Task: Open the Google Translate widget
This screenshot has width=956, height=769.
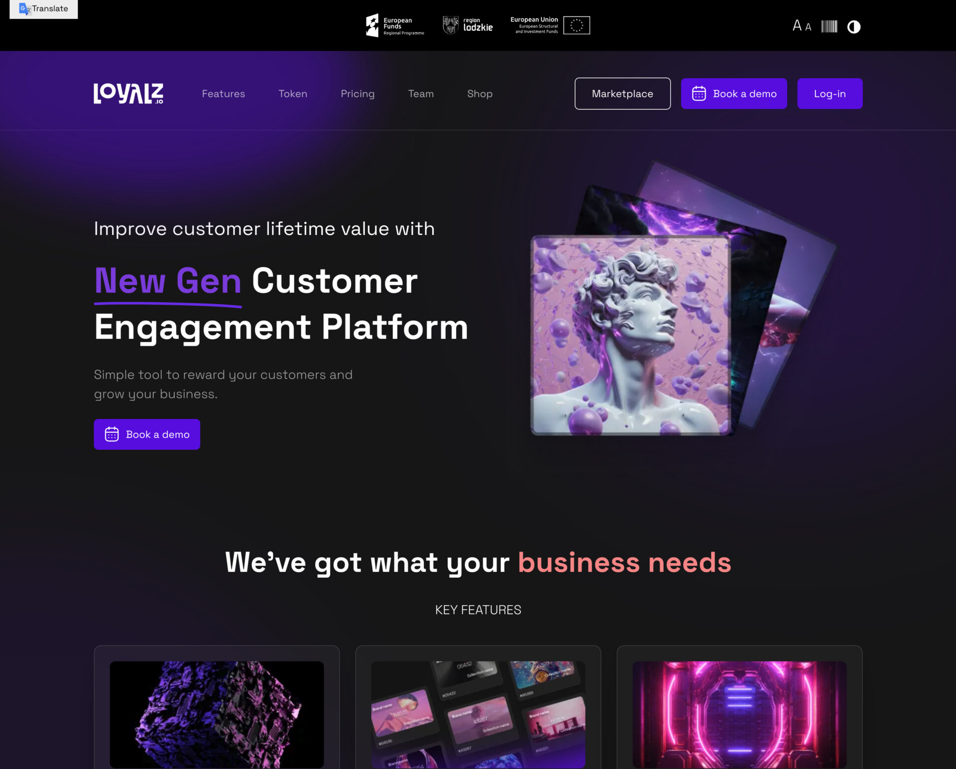Action: click(x=44, y=9)
